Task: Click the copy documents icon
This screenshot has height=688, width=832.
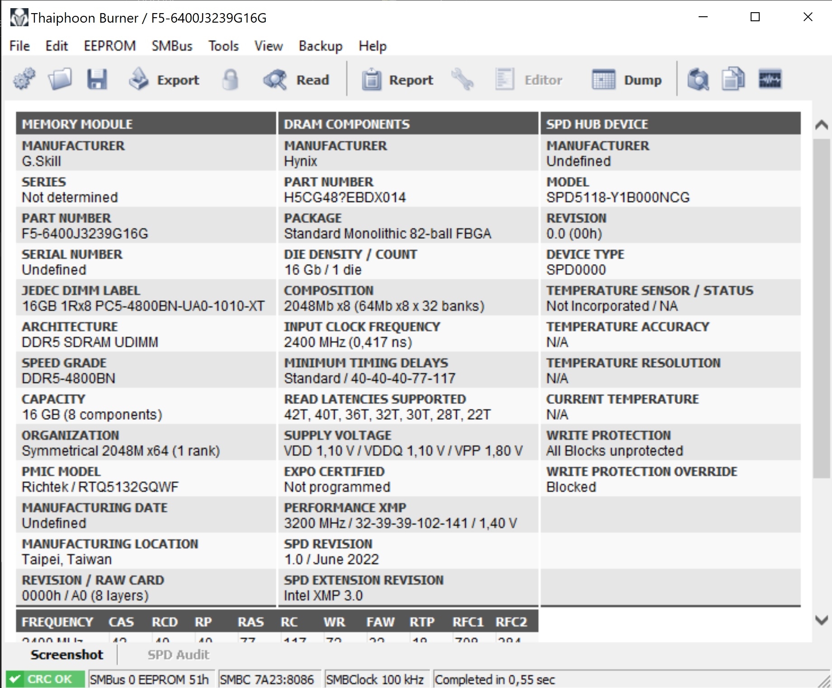Action: click(733, 80)
